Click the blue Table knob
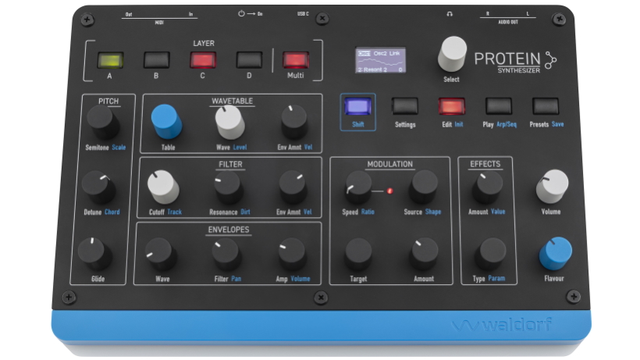640x360 pixels. tap(166, 122)
